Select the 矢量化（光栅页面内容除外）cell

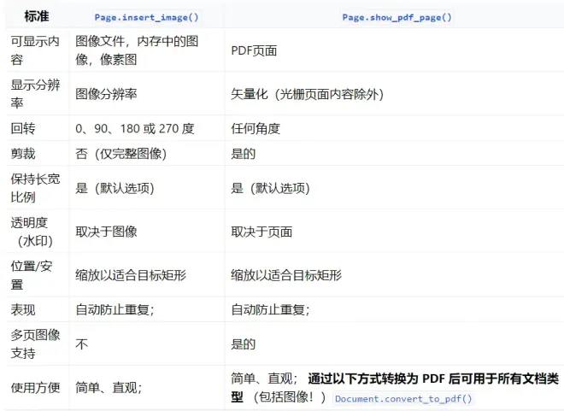[307, 94]
